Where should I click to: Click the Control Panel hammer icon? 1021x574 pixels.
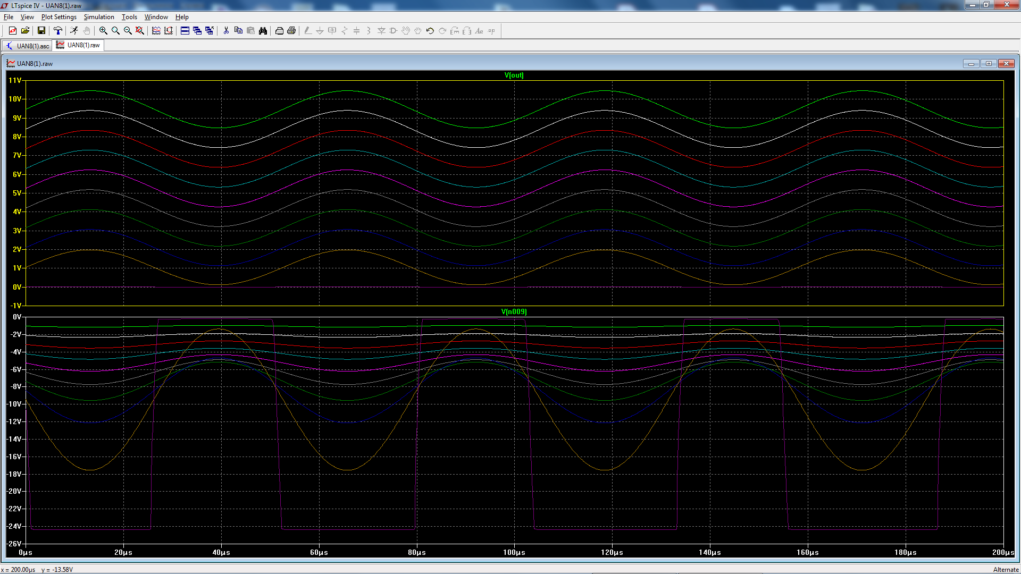[58, 31]
